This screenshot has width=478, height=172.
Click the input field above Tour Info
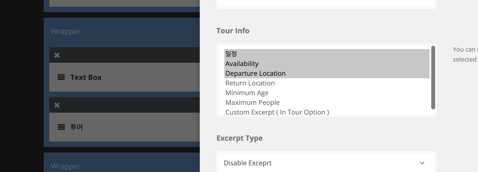(x=326, y=4)
